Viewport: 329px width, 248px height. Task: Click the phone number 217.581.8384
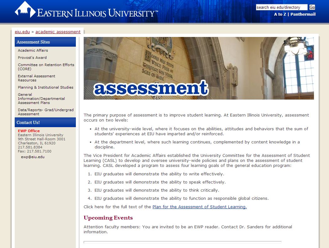30,147
